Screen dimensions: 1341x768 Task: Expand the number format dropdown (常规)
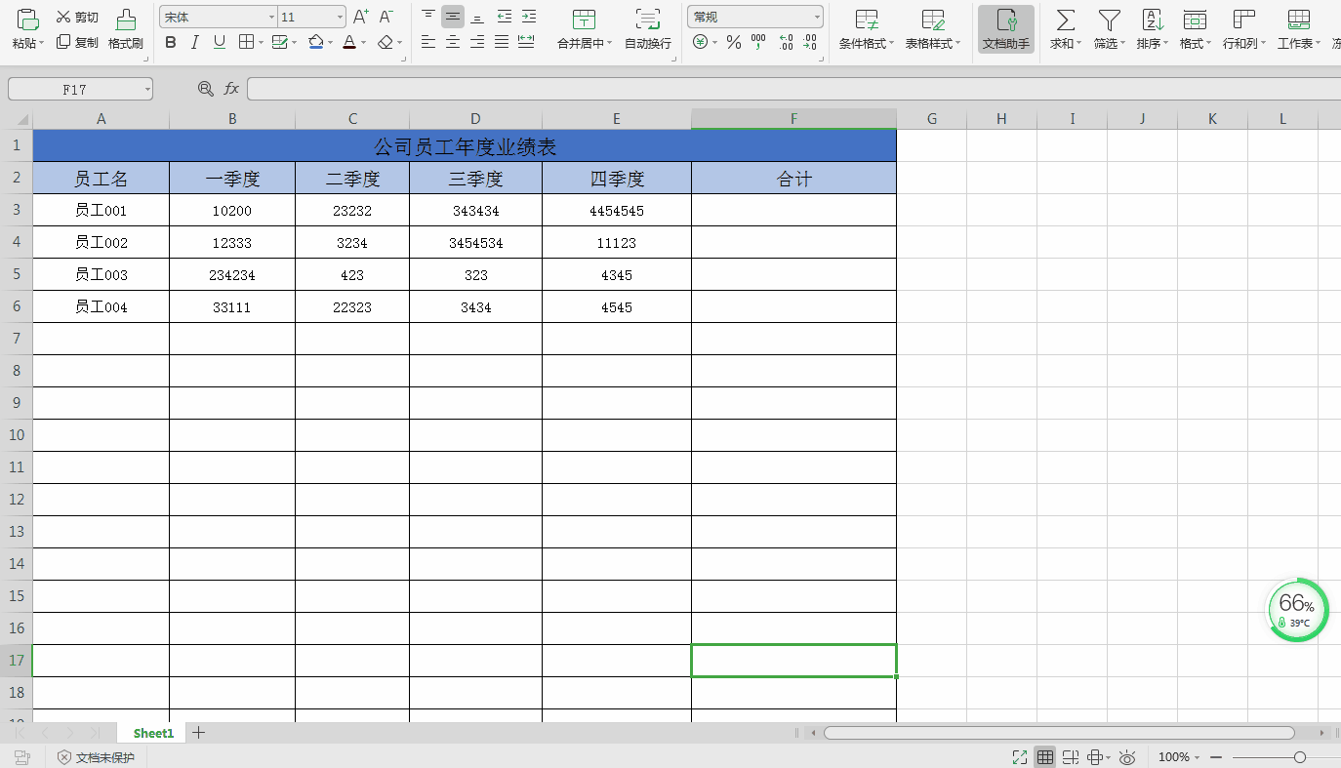tap(817, 18)
